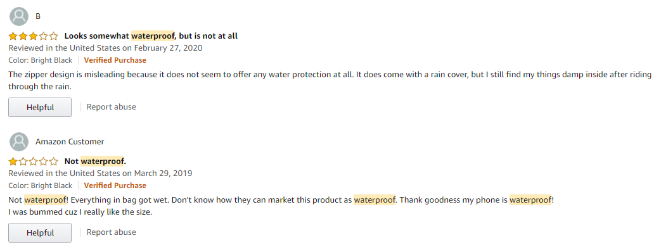This screenshot has width=654, height=252.
Task: Report abuse on Amazon Customer's review
Action: pos(112,232)
